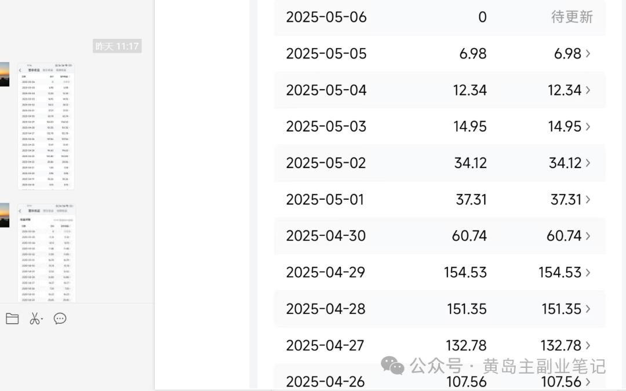The width and height of the screenshot is (626, 391).
Task: Click the scissors screenshot tool icon
Action: [x=35, y=319]
